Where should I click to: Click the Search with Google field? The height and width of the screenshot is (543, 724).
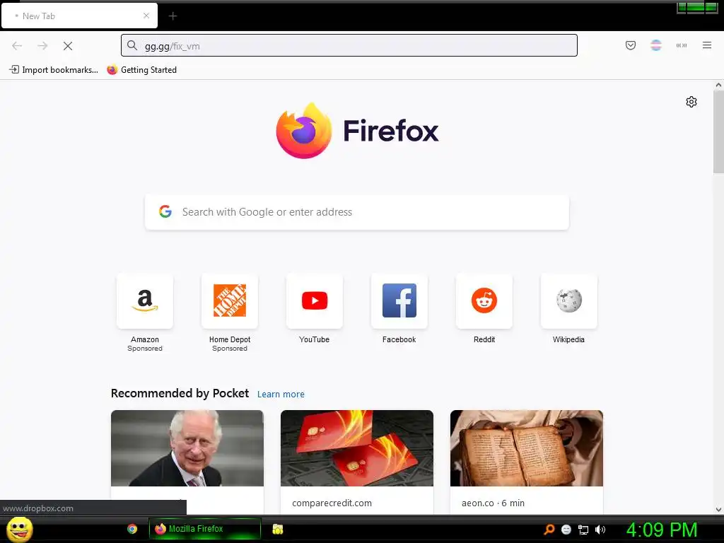[357, 212]
